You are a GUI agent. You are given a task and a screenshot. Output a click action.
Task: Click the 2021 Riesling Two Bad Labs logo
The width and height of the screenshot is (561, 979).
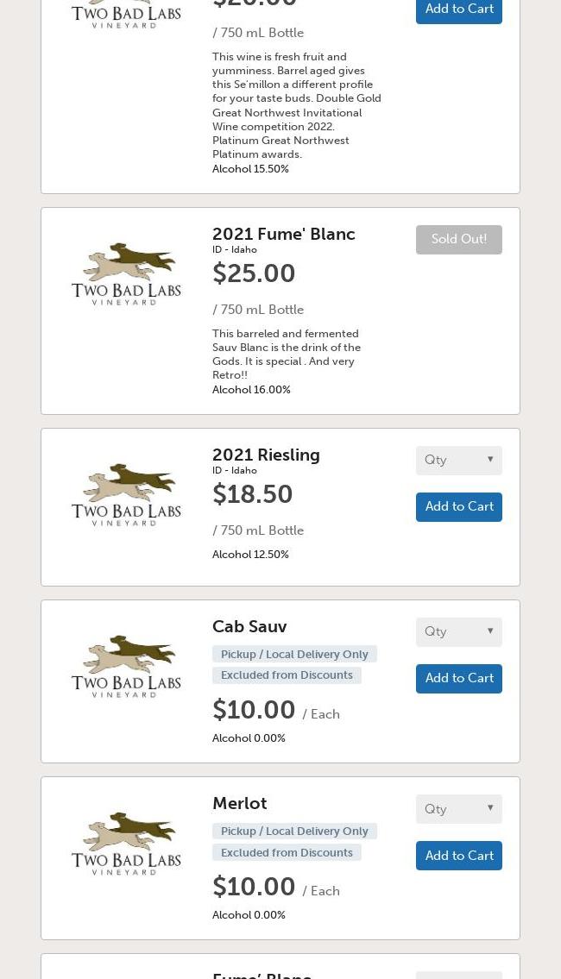tap(126, 495)
